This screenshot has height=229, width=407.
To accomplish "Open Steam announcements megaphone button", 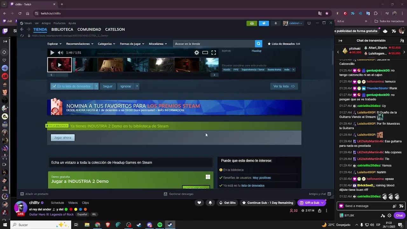I will click(264, 23).
